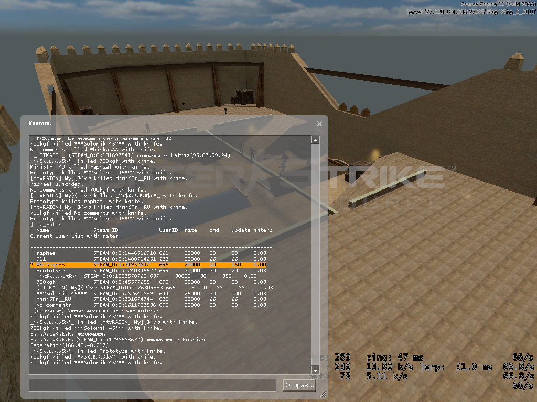This screenshot has height=402, width=537.
Task: Click the console window resize grip
Action: [x=323, y=394]
